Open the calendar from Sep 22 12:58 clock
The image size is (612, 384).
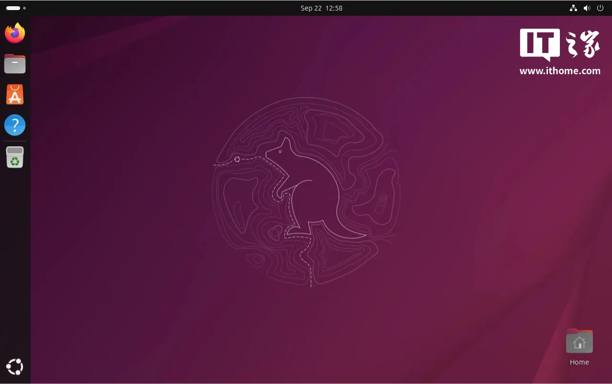click(x=321, y=8)
